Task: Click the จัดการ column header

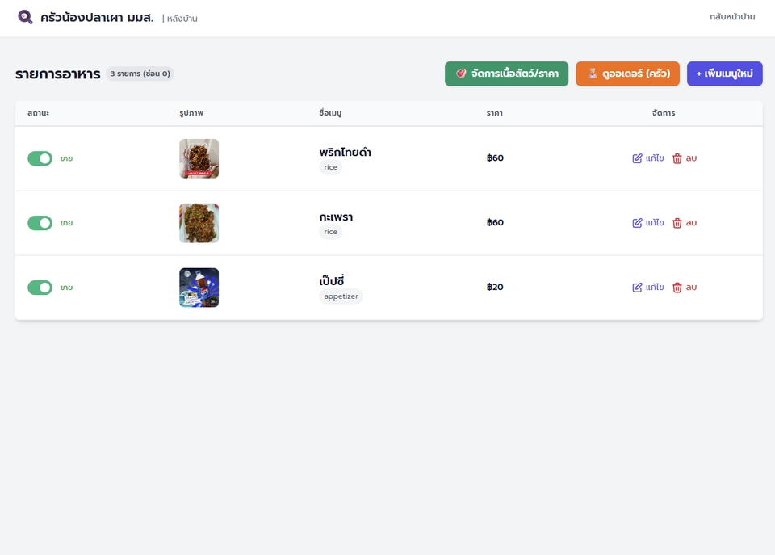Action: [664, 113]
